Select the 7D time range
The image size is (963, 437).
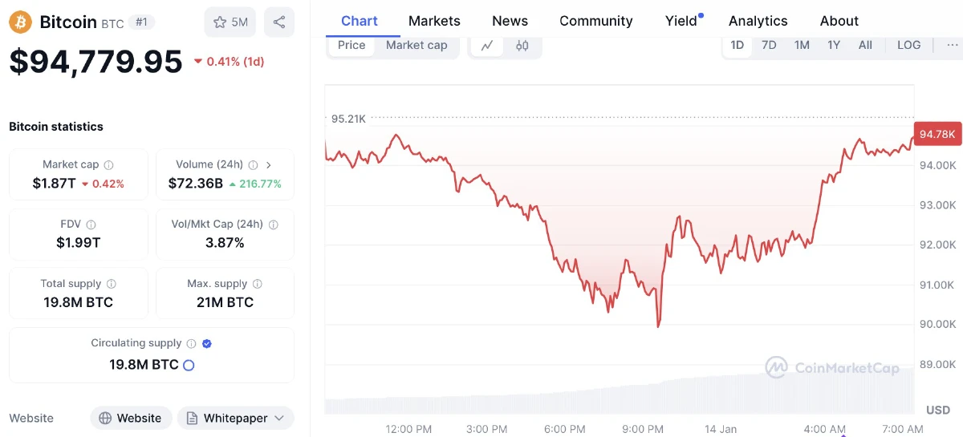tap(769, 46)
